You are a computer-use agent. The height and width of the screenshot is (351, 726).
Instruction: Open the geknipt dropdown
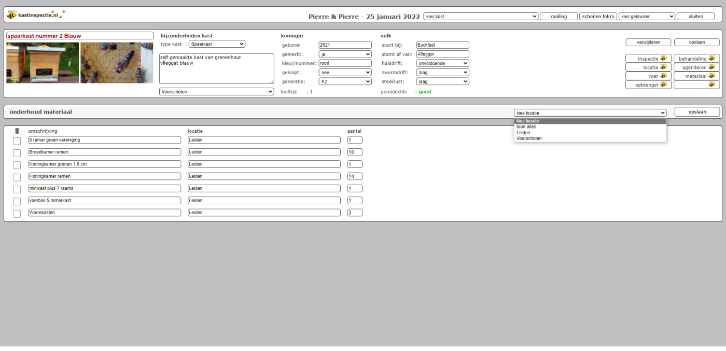pyautogui.click(x=345, y=73)
